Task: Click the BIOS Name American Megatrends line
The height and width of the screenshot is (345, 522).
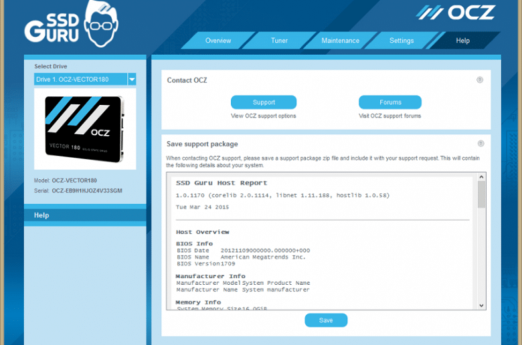Action: pyautogui.click(x=241, y=257)
